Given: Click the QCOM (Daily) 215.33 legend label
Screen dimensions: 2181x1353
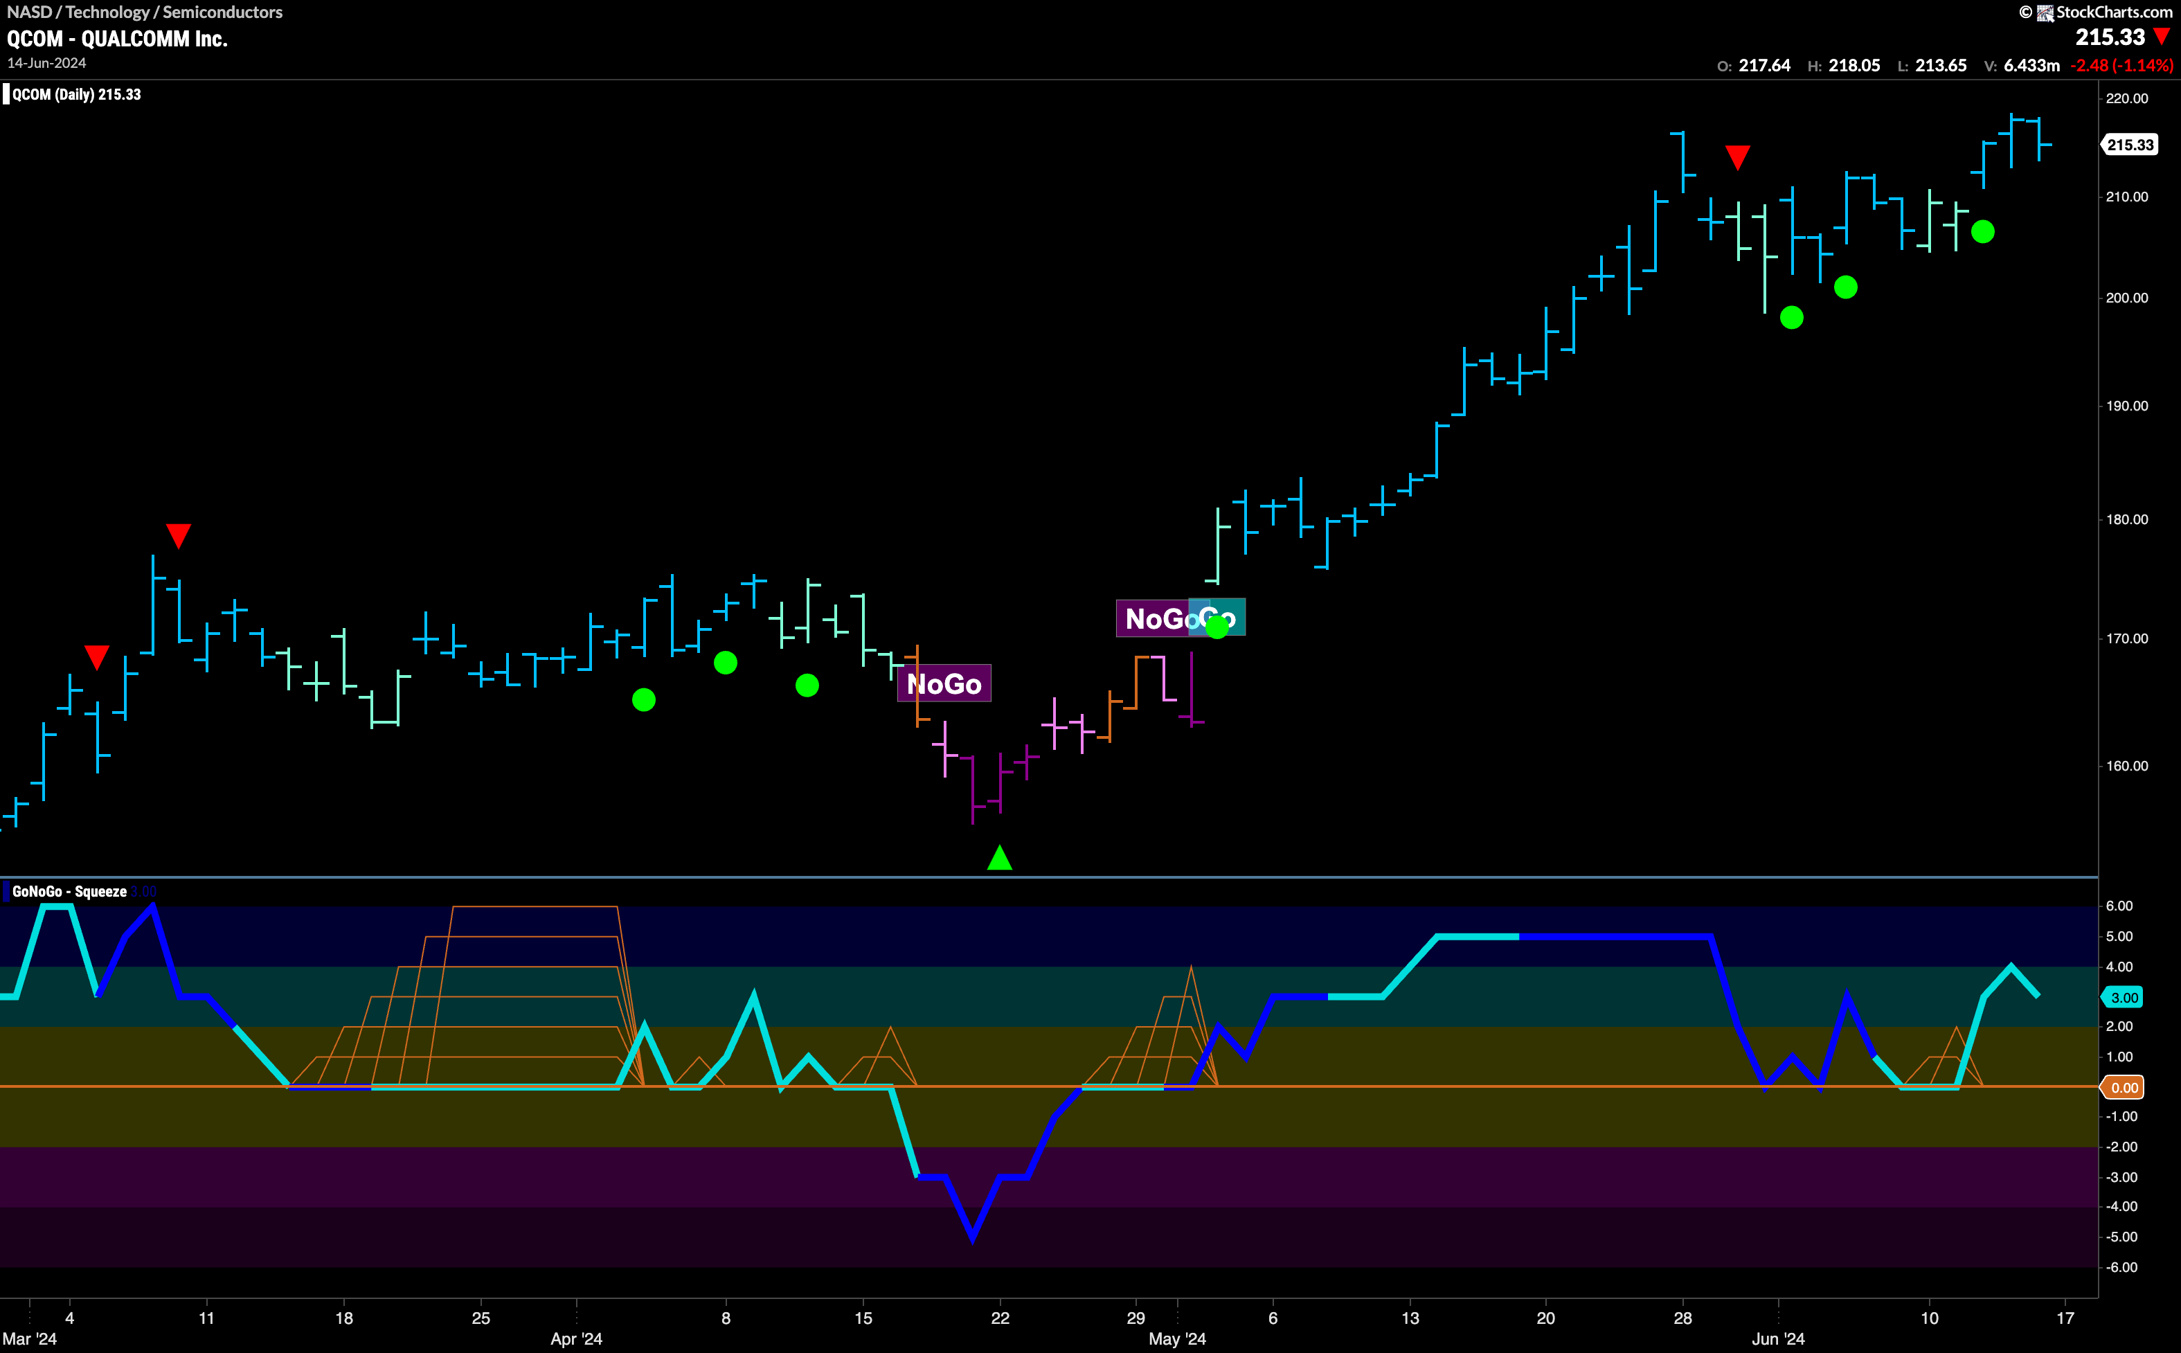Looking at the screenshot, I should click(x=76, y=95).
